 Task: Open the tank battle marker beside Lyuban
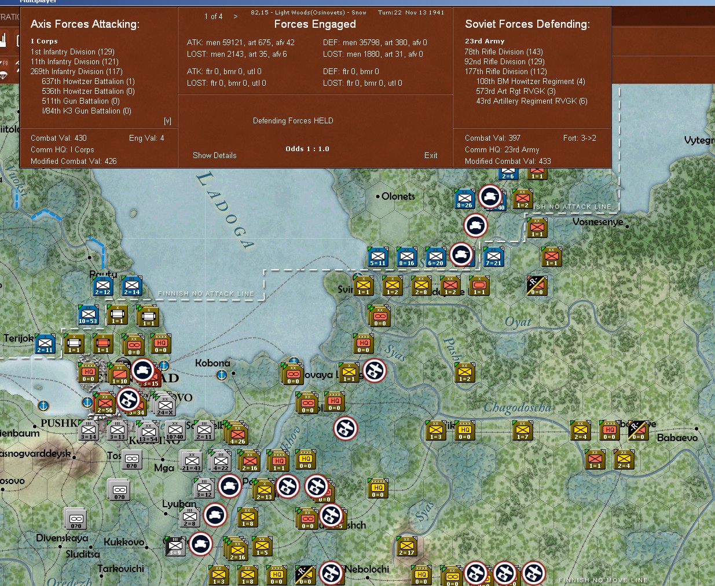click(215, 514)
